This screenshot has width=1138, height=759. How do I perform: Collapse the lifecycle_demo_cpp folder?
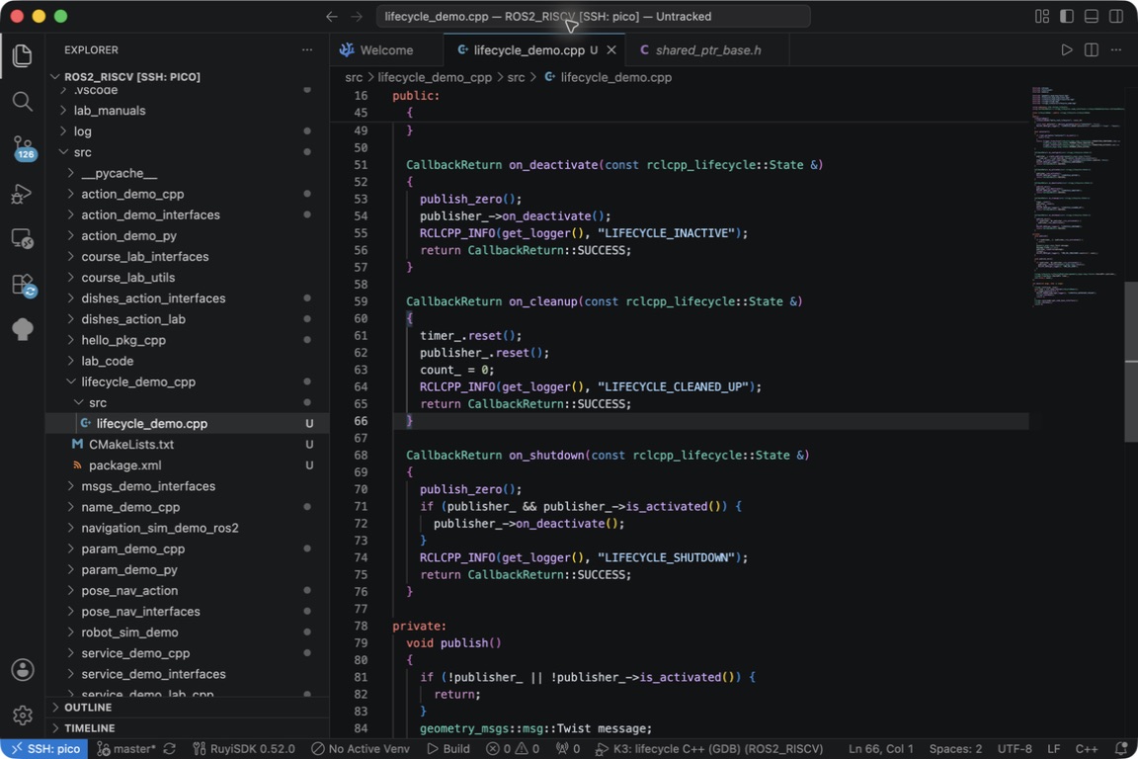click(x=188, y=382)
